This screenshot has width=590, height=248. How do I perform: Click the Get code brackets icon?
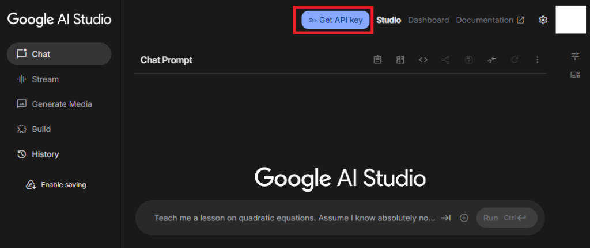[x=423, y=60]
